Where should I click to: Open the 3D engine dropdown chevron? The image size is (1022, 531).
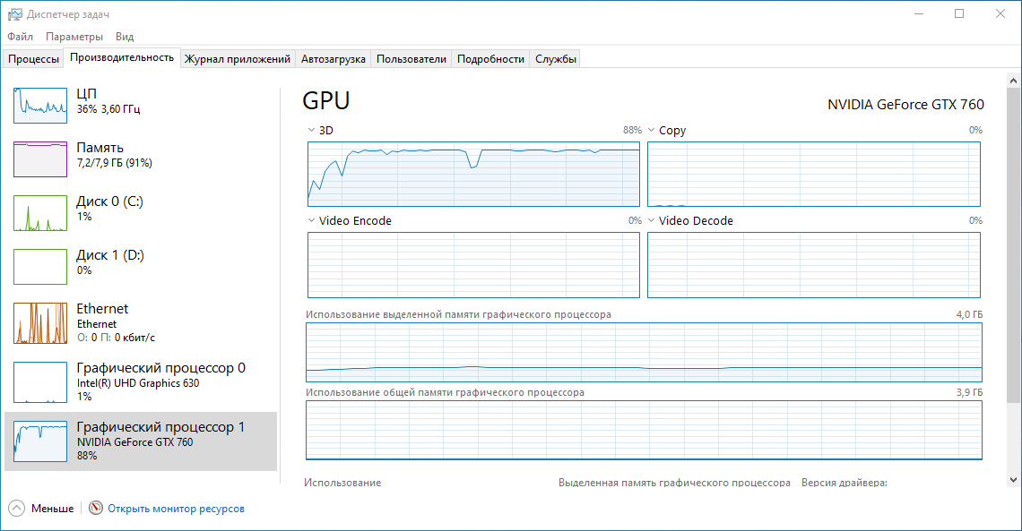[312, 131]
